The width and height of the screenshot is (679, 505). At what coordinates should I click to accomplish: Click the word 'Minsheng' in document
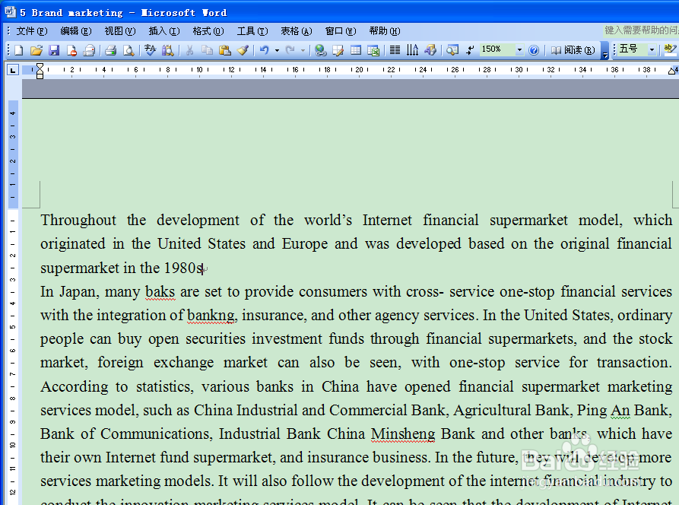pyautogui.click(x=403, y=434)
